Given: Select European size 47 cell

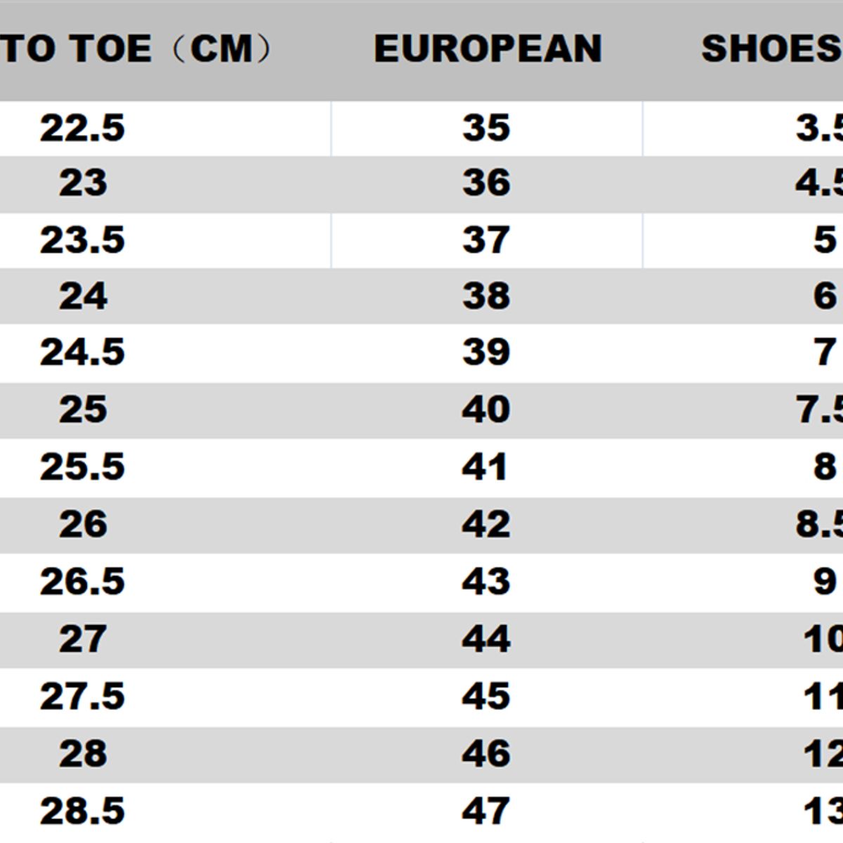Looking at the screenshot, I should (x=486, y=811).
